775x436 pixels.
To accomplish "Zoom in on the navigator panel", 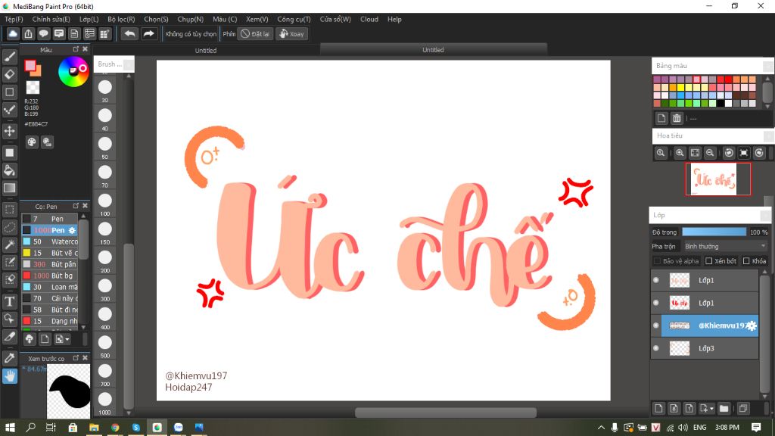I will pyautogui.click(x=680, y=153).
